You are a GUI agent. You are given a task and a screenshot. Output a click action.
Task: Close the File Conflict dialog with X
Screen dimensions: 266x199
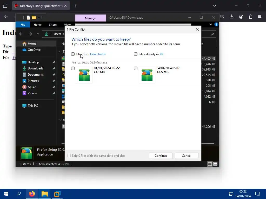tap(197, 29)
